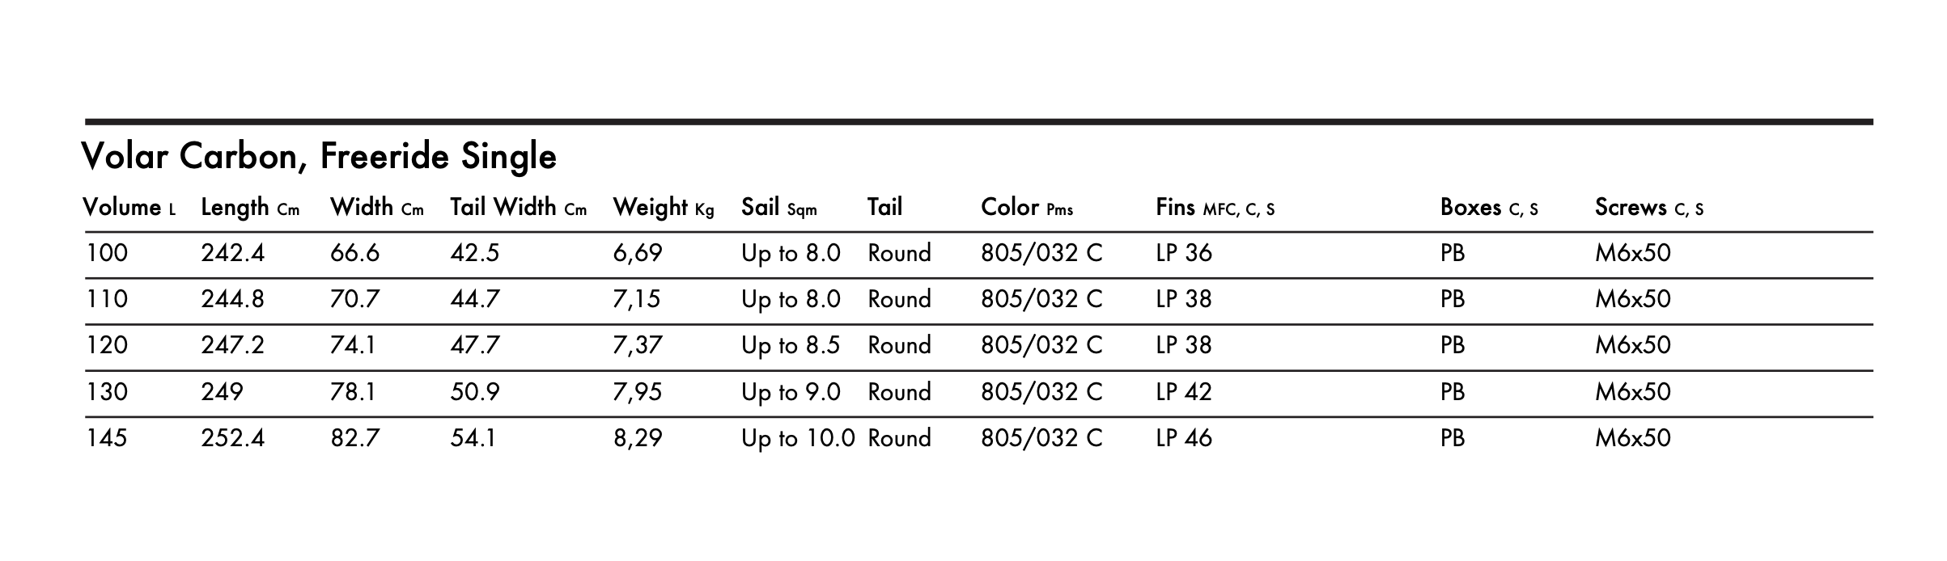1947x561 pixels.
Task: Click the 7,37 weight value
Action: coord(637,346)
